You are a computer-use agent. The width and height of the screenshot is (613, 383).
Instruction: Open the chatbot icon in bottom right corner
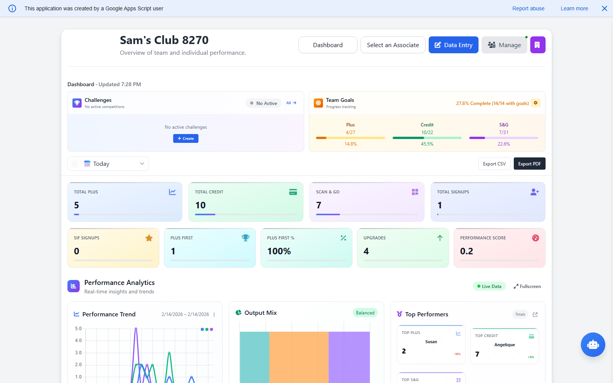point(593,345)
